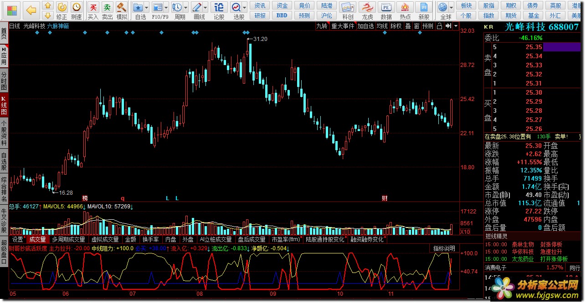Open the 牛叉诊股 side tab
Viewport: 586px width, 303px height.
pos(4,220)
